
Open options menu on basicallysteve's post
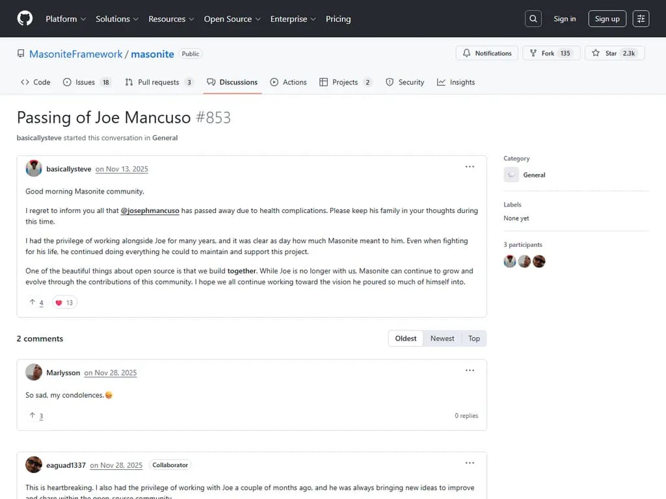pos(470,167)
